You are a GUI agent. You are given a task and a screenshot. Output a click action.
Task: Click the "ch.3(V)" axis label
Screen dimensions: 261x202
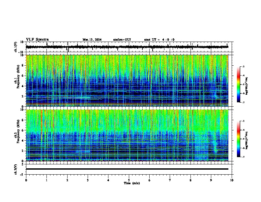point(16,169)
